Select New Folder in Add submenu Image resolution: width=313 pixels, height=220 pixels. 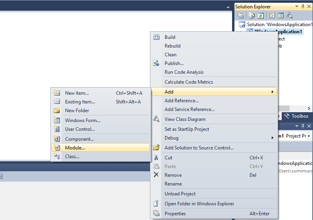(101, 110)
